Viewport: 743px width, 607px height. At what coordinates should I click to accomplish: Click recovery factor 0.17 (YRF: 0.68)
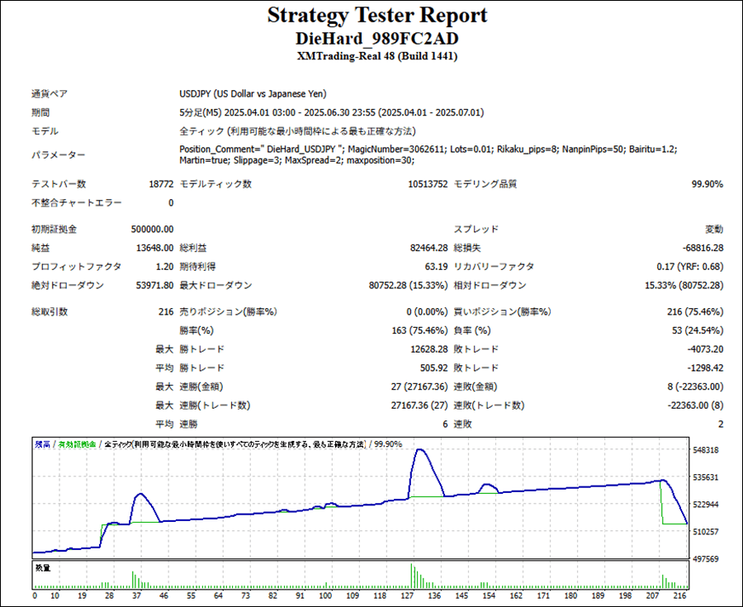click(x=690, y=267)
